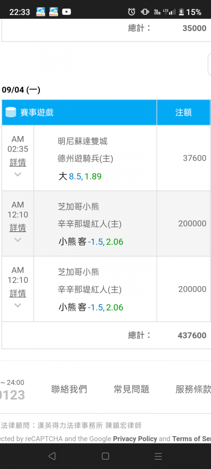Tap the 賽事遊戲 coin stack icon
This screenshot has width=211, height=469.
pos(11,113)
